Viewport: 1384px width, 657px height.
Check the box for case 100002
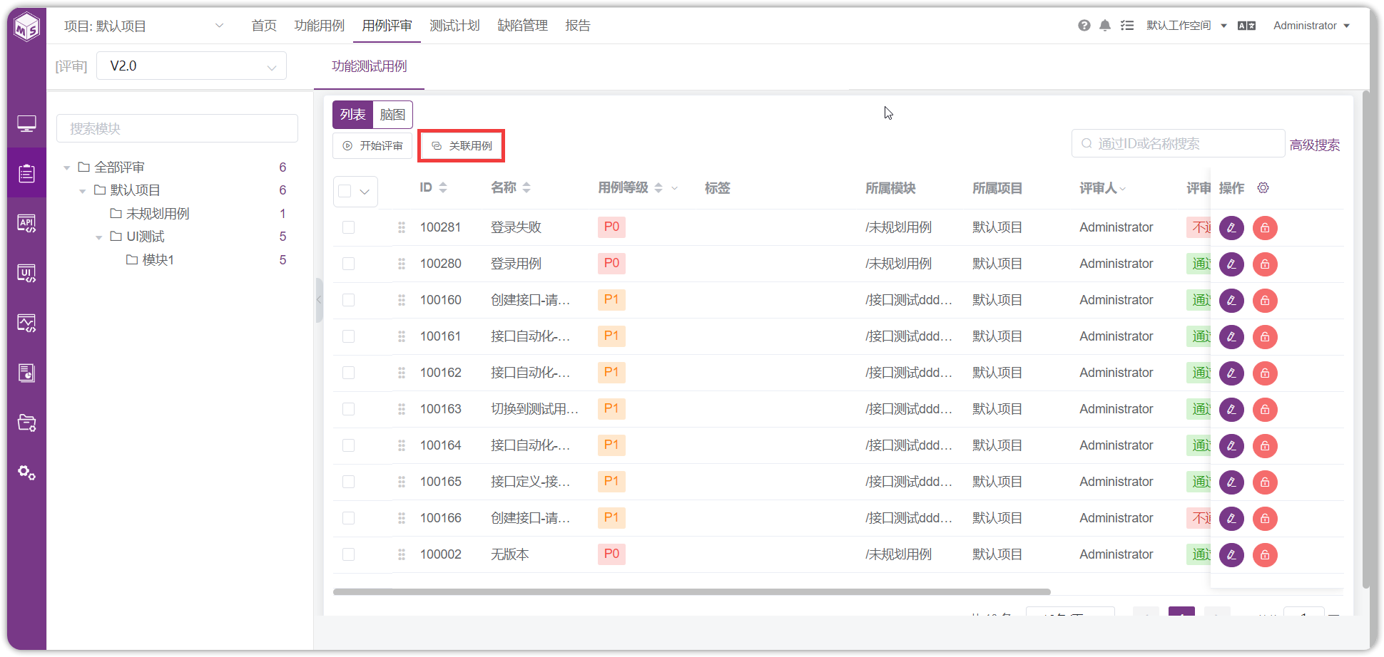tap(348, 554)
